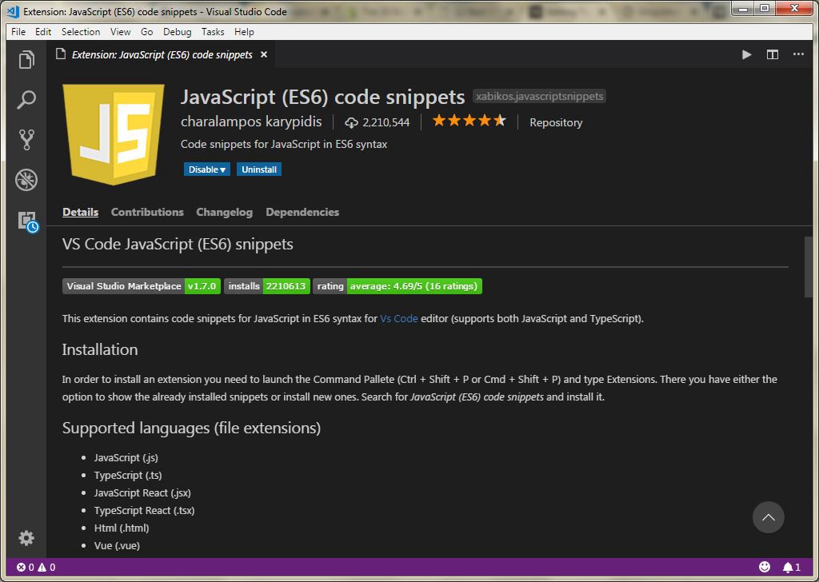Open the Explorer view in the activity bar
819x582 pixels.
[x=26, y=59]
